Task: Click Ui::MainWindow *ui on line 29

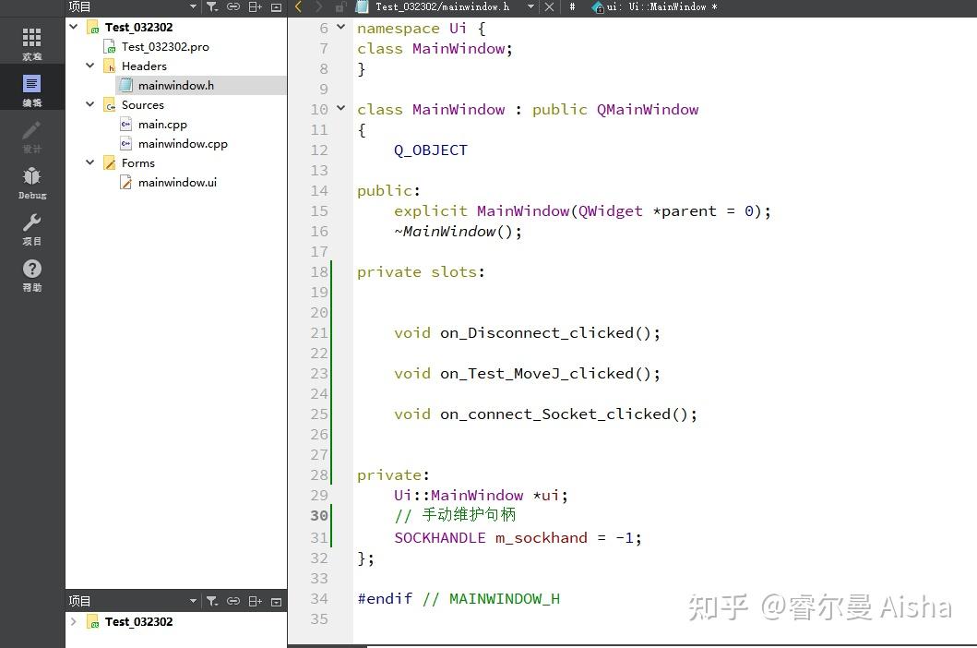Action: pyautogui.click(x=481, y=495)
